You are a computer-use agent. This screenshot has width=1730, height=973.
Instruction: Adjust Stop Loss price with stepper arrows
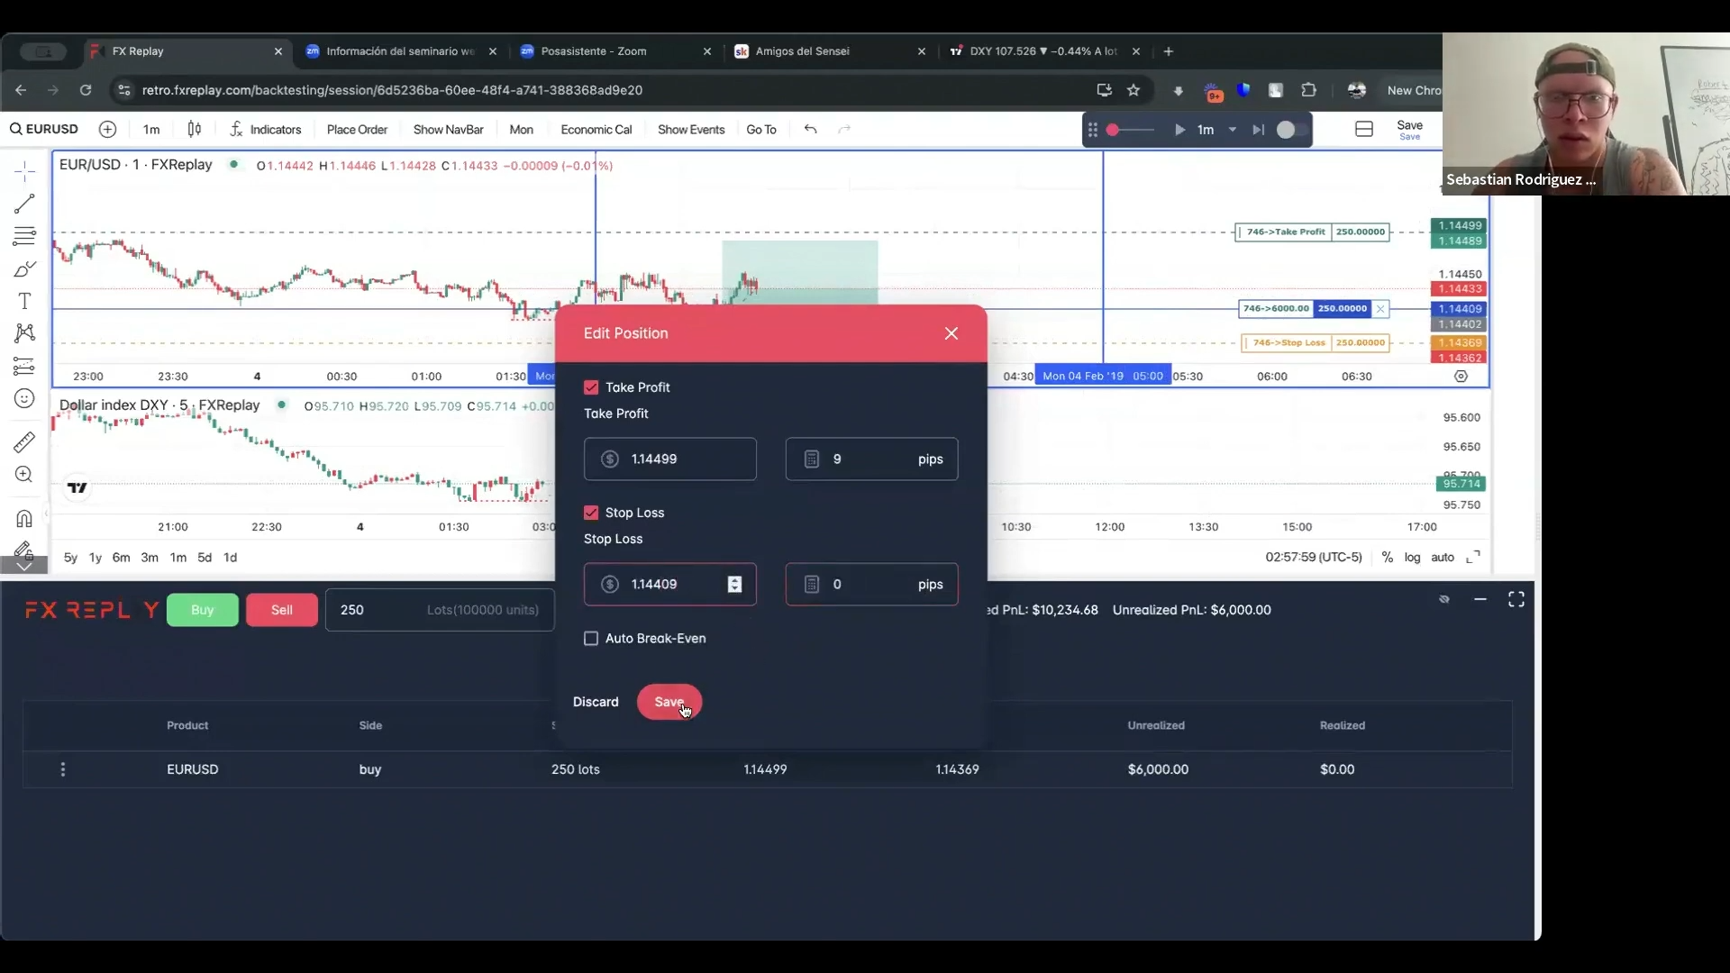(x=735, y=585)
